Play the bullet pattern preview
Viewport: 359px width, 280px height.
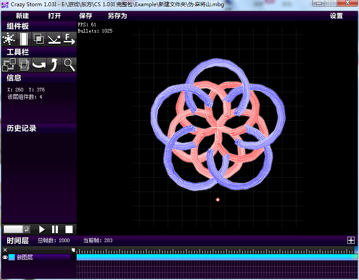point(41,229)
